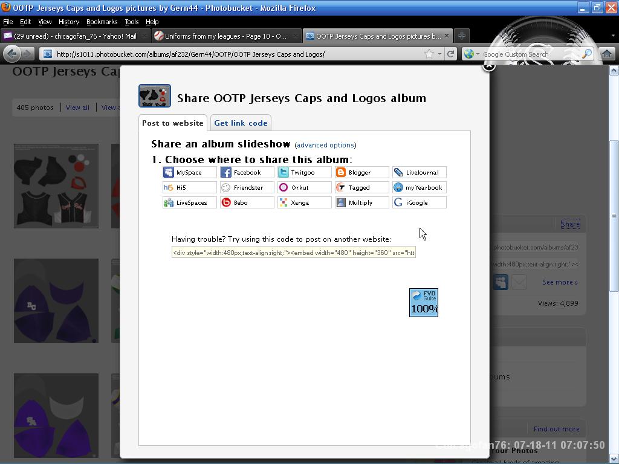Click the scrollbar up arrow

tap(614, 70)
